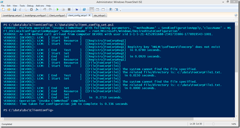Stop operation with the square stop icon
240x128 pixels.
(x=69, y=9)
